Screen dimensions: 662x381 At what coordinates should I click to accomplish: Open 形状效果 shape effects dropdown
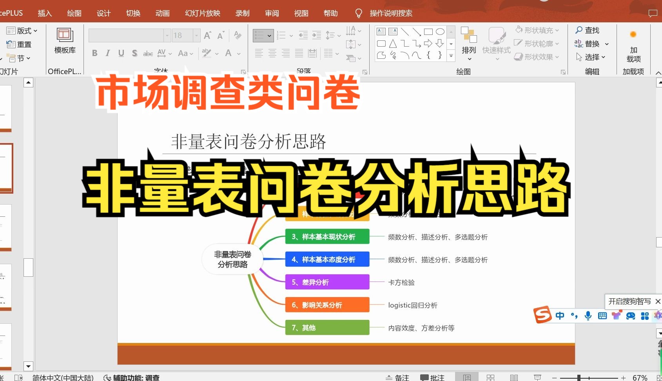click(537, 57)
